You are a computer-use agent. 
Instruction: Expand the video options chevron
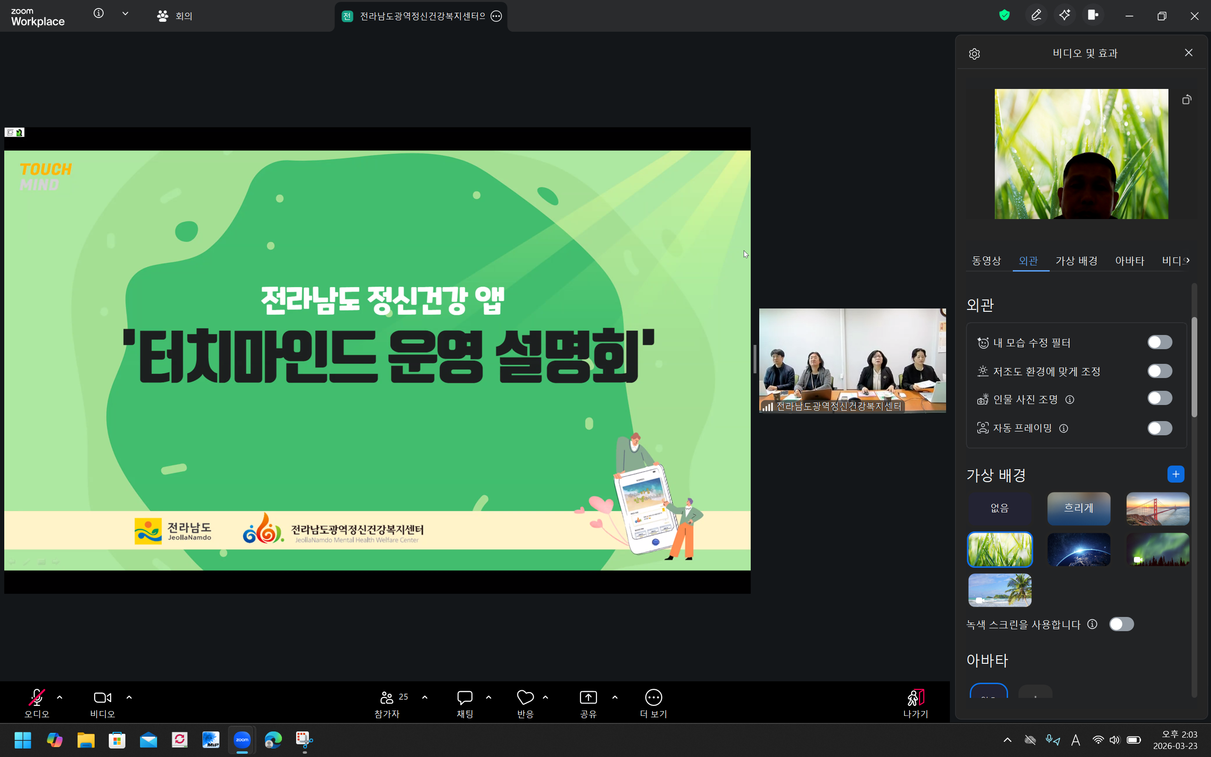(129, 697)
